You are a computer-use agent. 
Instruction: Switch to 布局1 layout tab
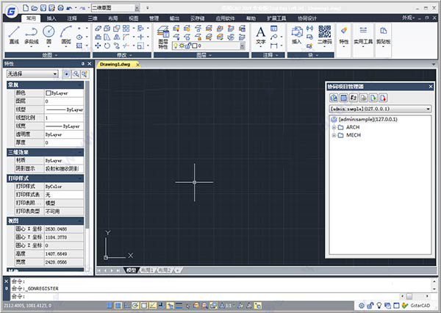(148, 270)
